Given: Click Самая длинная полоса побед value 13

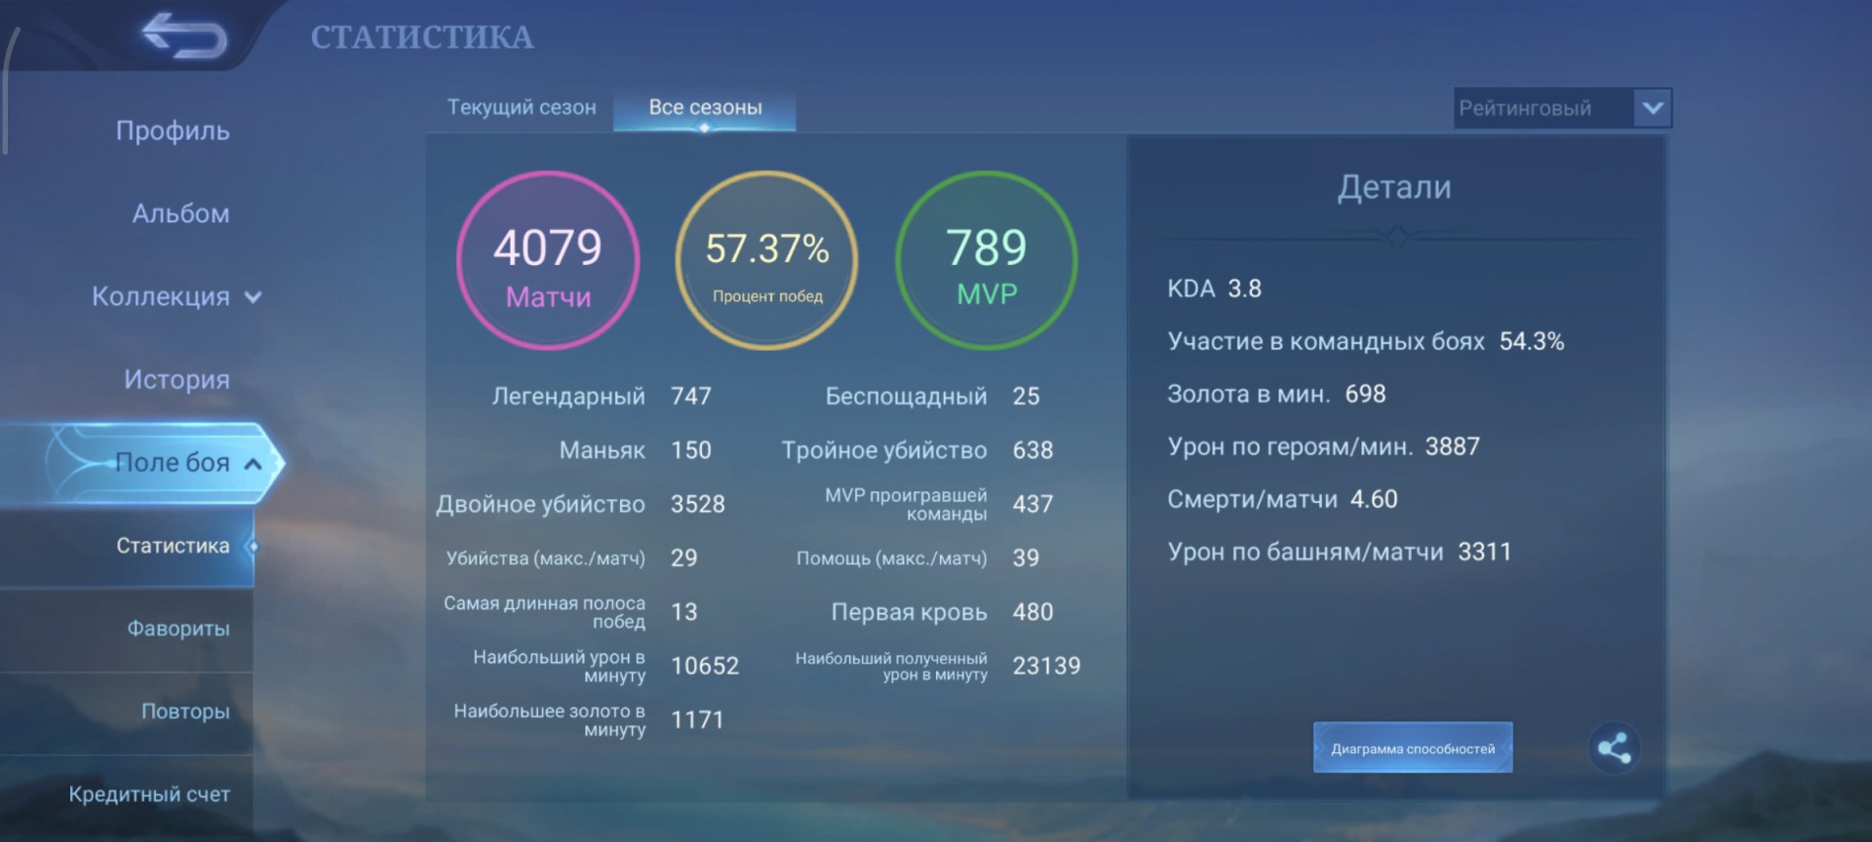Looking at the screenshot, I should point(684,612).
